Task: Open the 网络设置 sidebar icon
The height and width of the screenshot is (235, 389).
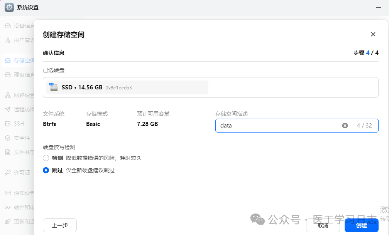Action: (x=8, y=95)
